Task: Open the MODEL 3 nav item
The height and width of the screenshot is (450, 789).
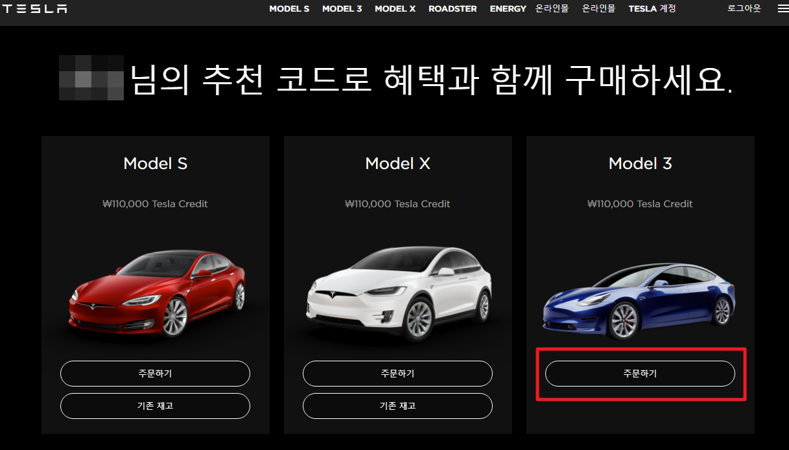Action: point(342,9)
